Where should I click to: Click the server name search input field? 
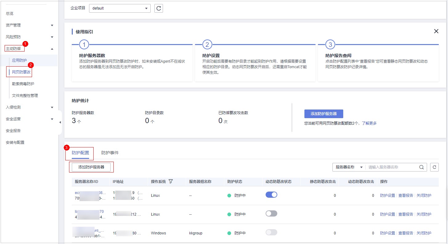point(391,167)
